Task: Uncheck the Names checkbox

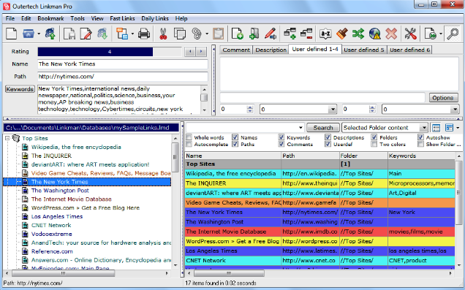Action: click(235, 137)
